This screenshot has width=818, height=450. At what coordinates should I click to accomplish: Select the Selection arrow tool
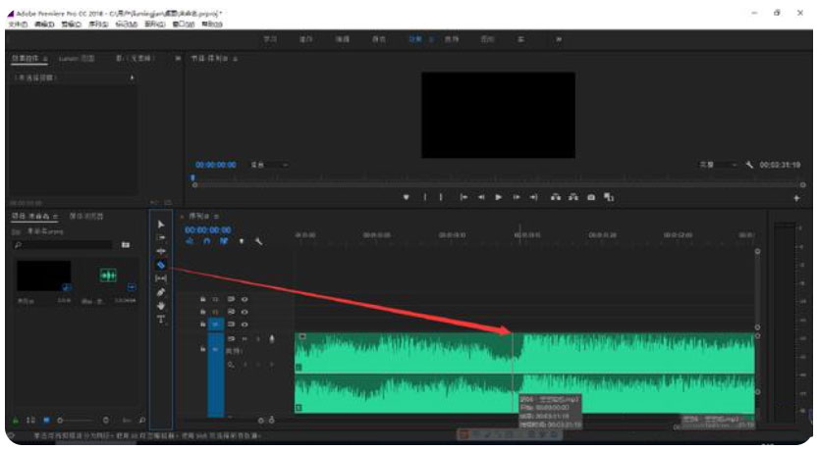pyautogui.click(x=161, y=225)
